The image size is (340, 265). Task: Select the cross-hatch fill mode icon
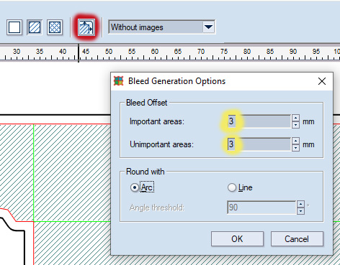pyautogui.click(x=55, y=27)
